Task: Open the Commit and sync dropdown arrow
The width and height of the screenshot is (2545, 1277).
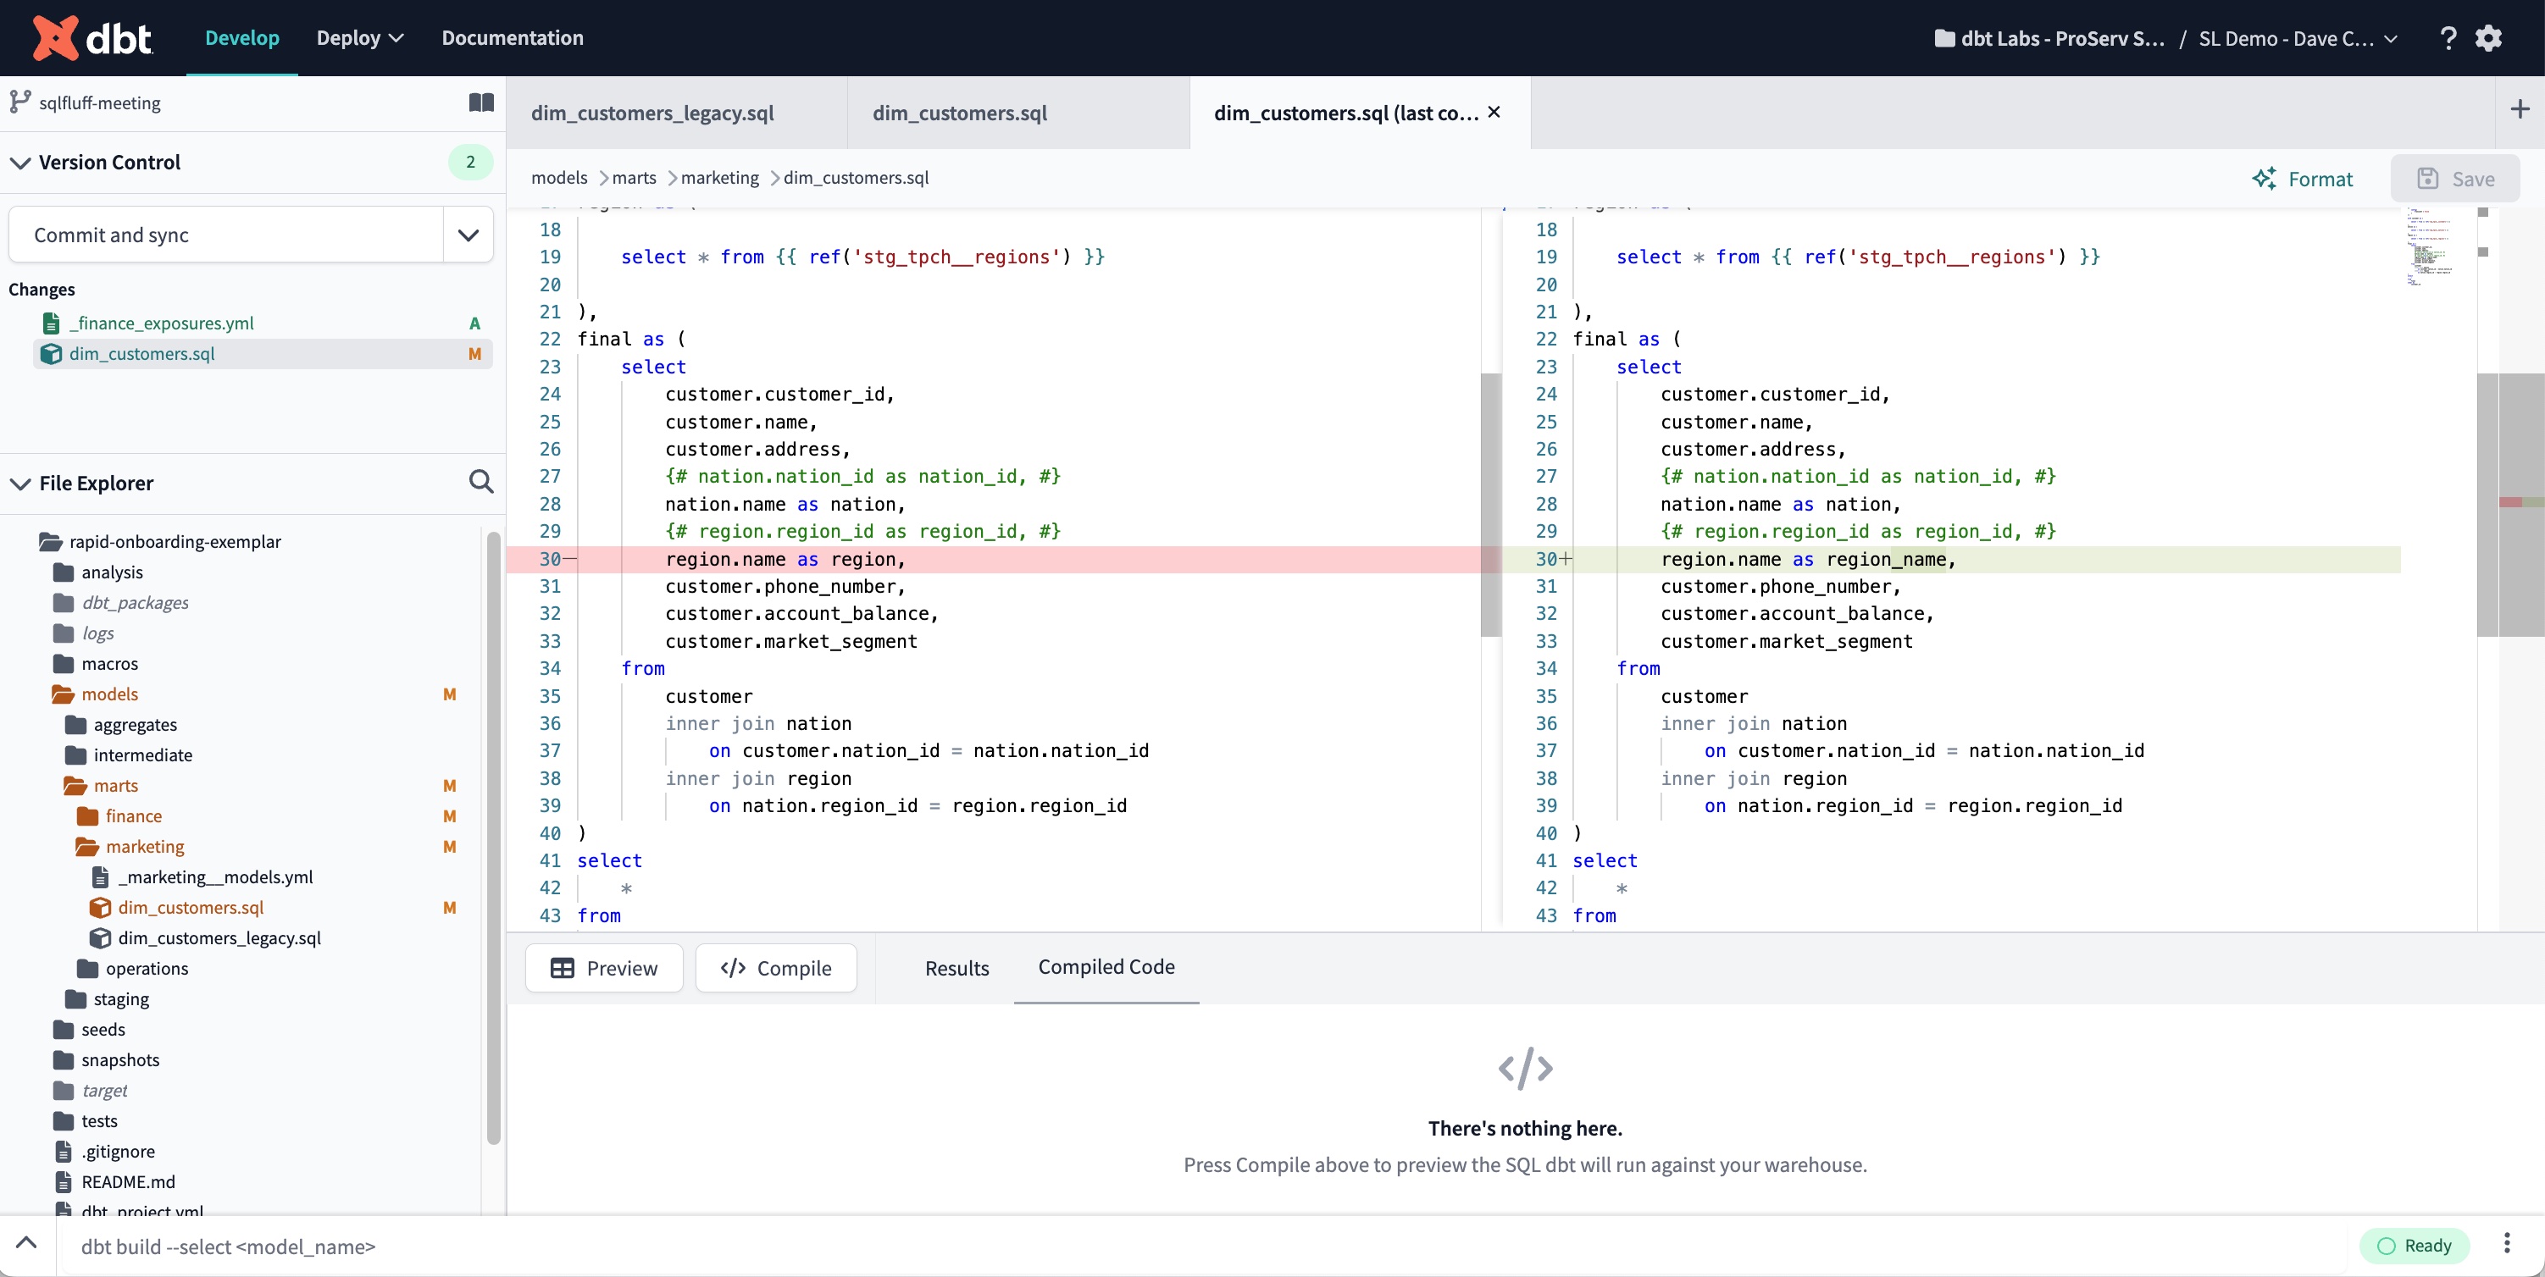Action: [468, 235]
